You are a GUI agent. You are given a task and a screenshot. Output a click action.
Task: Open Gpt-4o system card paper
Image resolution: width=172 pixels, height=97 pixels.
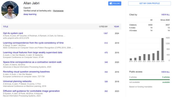coord(13,33)
